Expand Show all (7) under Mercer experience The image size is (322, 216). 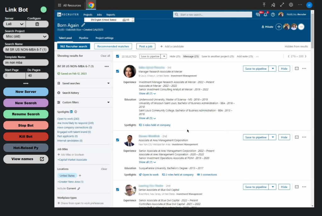pyautogui.click(x=147, y=94)
